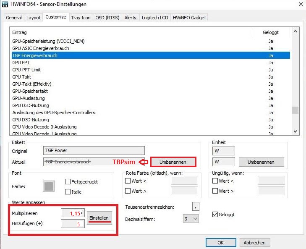This screenshot has width=306, height=249.
Task: Click the Original label field TGP Power
Action: tap(94, 151)
